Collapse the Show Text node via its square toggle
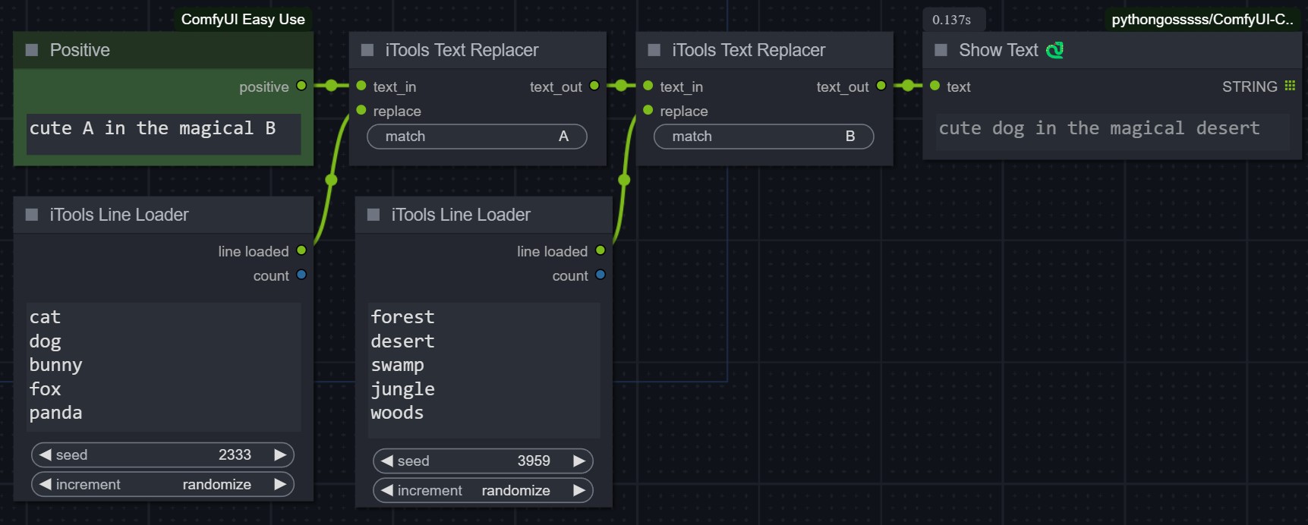The width and height of the screenshot is (1308, 525). pyautogui.click(x=941, y=50)
